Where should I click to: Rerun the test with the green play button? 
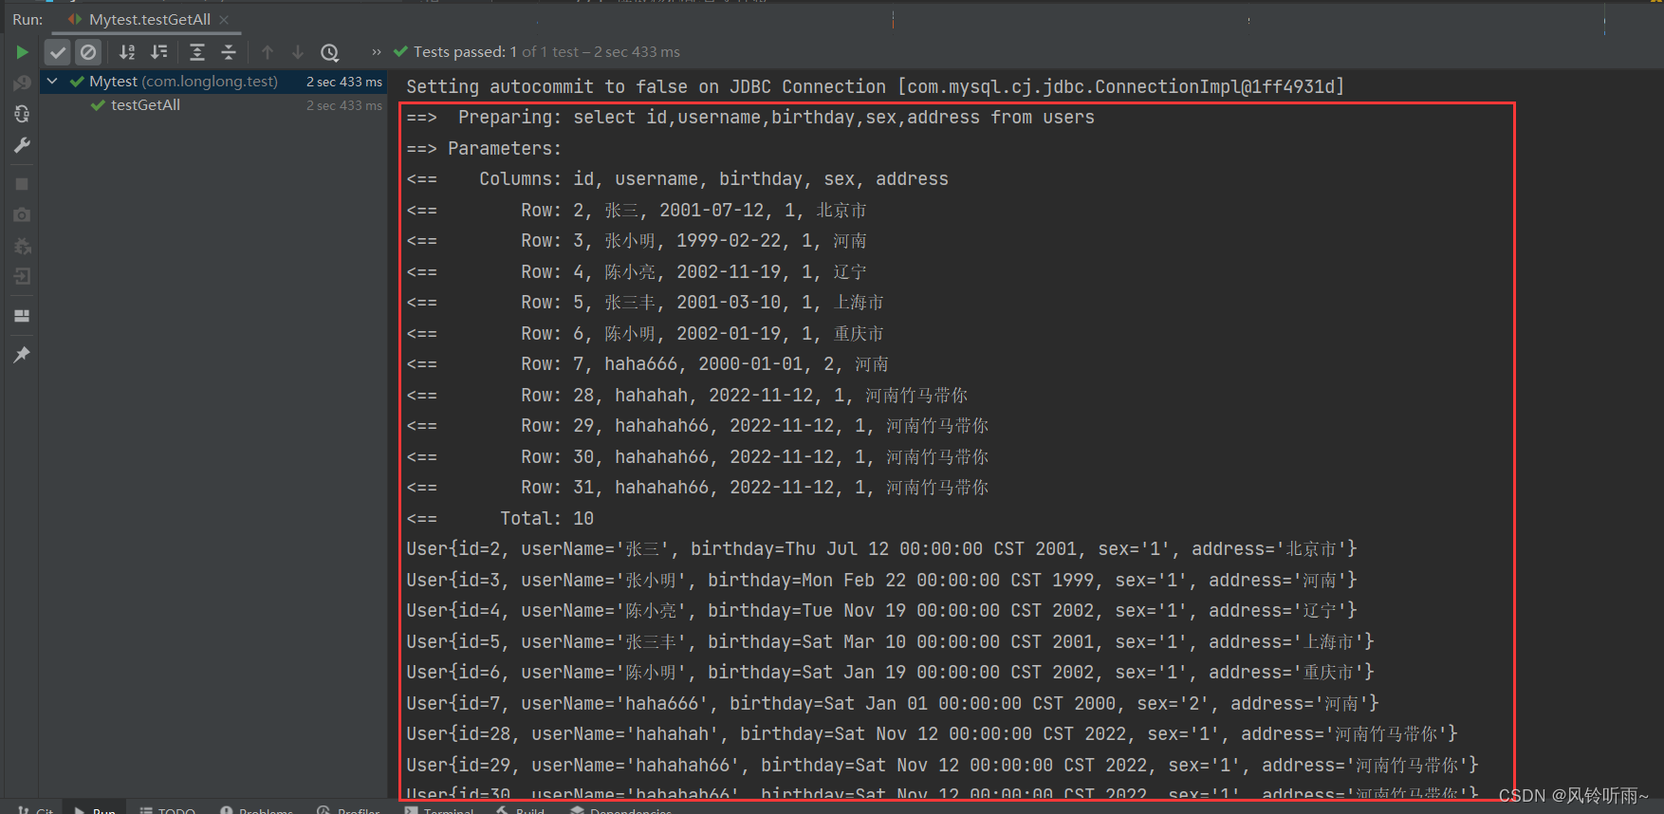pos(22,52)
